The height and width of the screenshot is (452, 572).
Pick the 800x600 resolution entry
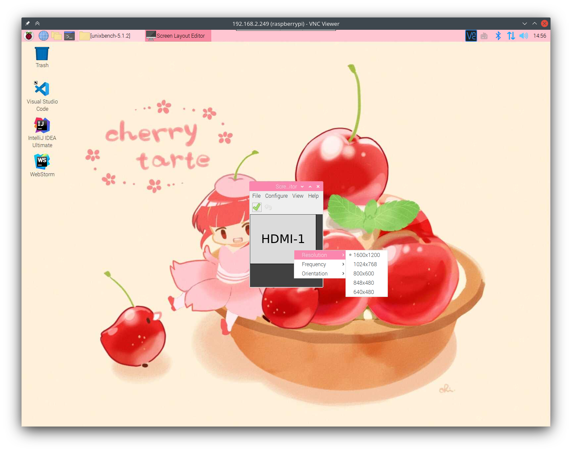click(363, 273)
